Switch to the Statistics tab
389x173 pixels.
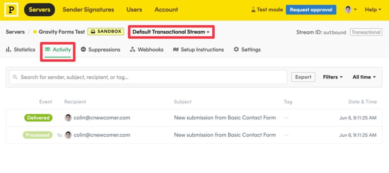21,50
